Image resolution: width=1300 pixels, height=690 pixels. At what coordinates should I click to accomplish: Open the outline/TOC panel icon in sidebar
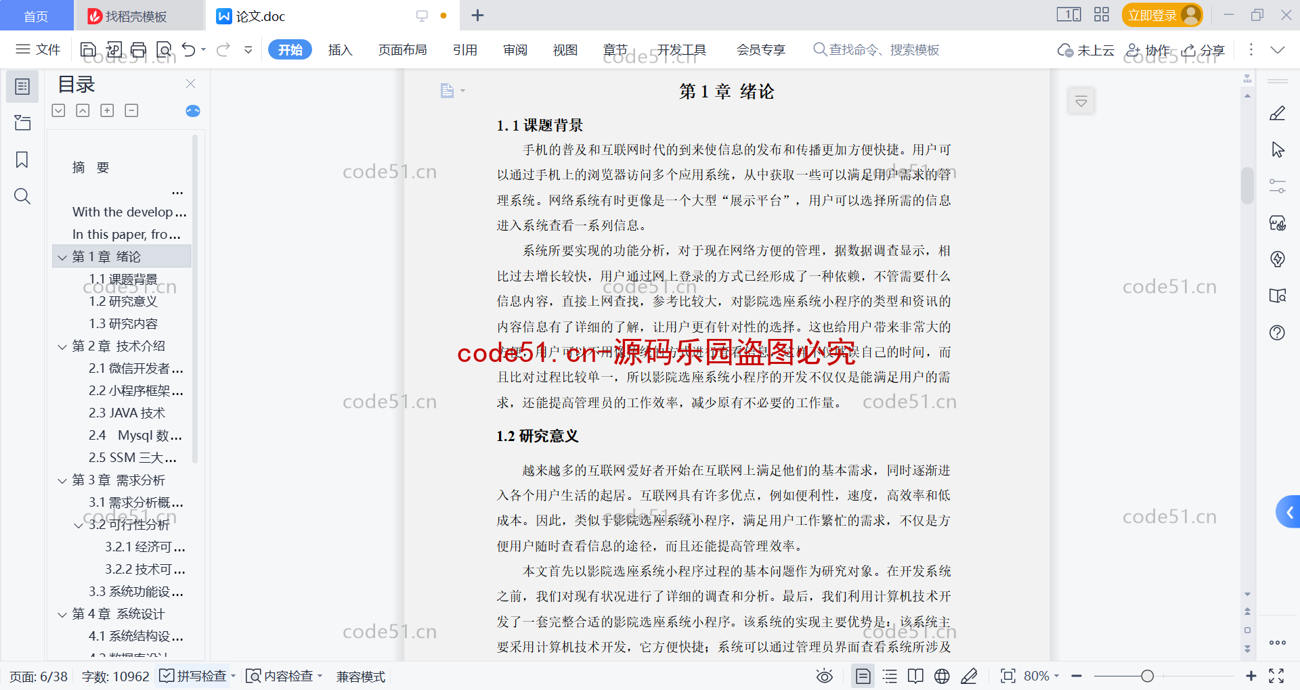(x=22, y=87)
